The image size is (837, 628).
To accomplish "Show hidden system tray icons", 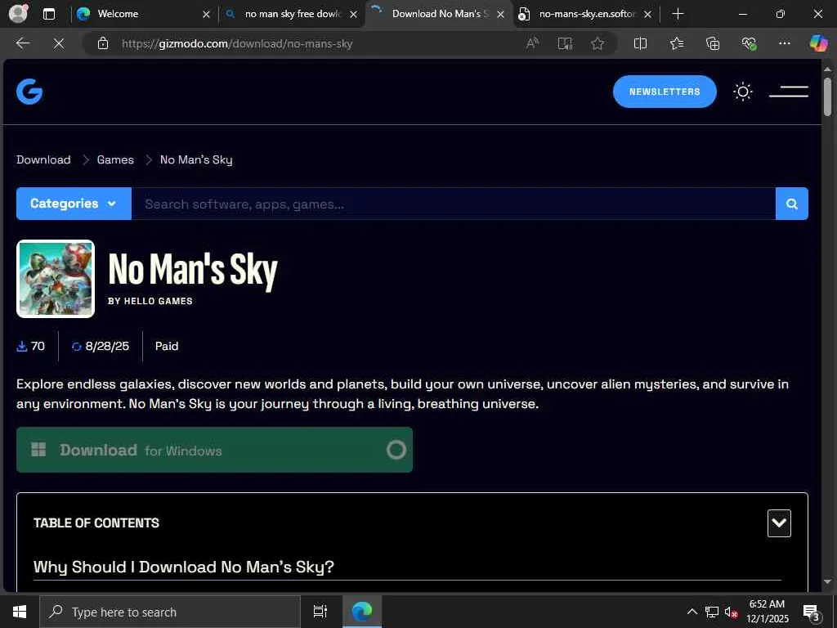I will pyautogui.click(x=692, y=612).
